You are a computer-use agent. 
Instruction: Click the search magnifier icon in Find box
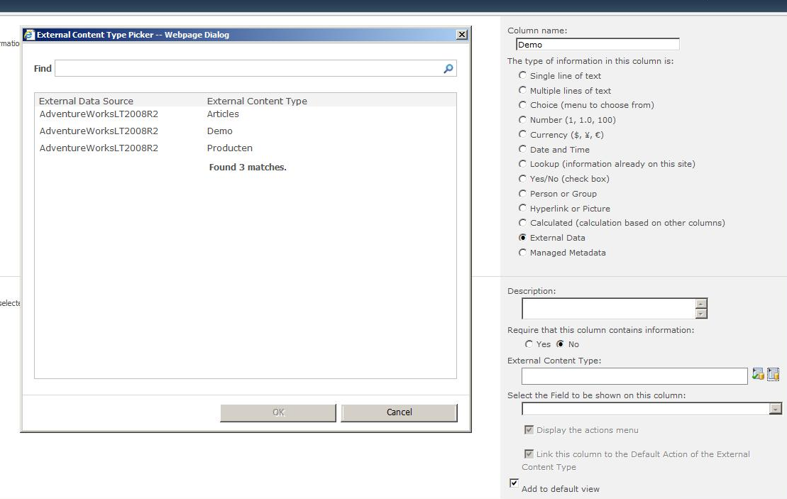(x=448, y=69)
